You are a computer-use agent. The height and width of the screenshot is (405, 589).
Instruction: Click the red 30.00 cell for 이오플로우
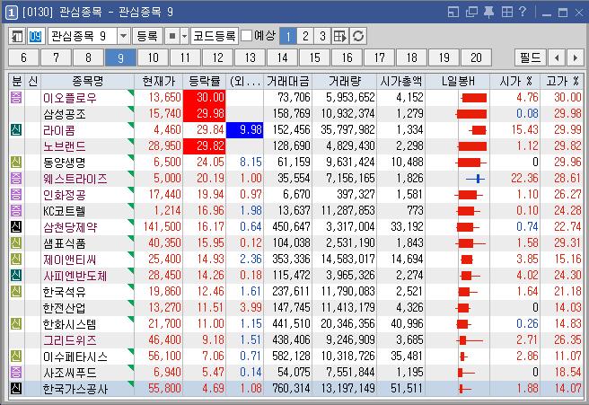(x=205, y=98)
